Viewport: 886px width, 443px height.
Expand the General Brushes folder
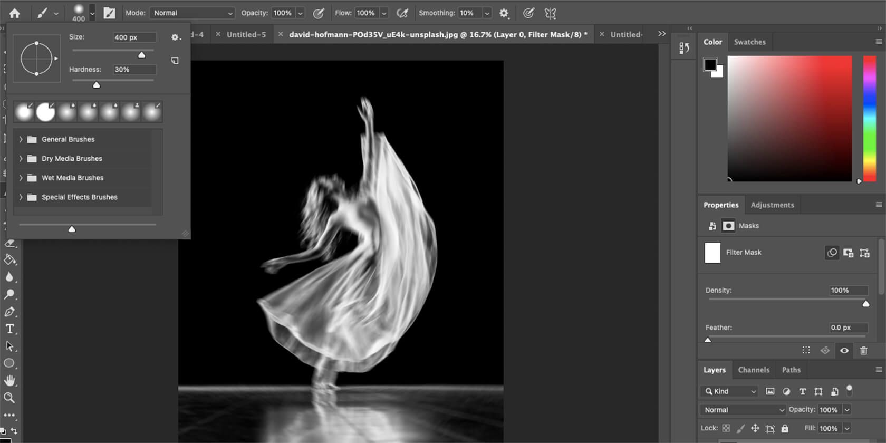[x=21, y=139]
